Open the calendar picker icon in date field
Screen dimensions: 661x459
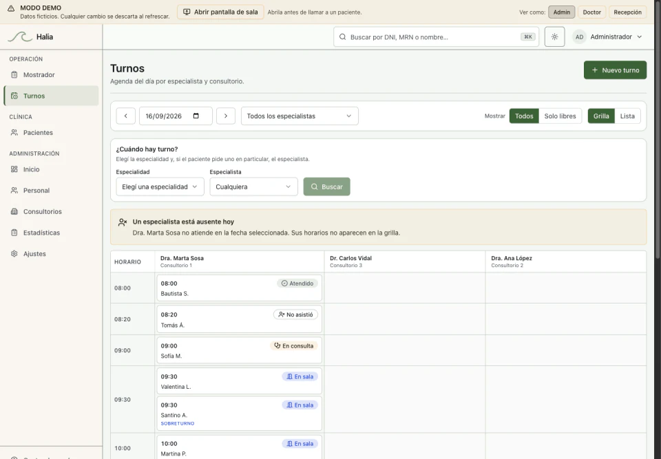[x=196, y=116]
